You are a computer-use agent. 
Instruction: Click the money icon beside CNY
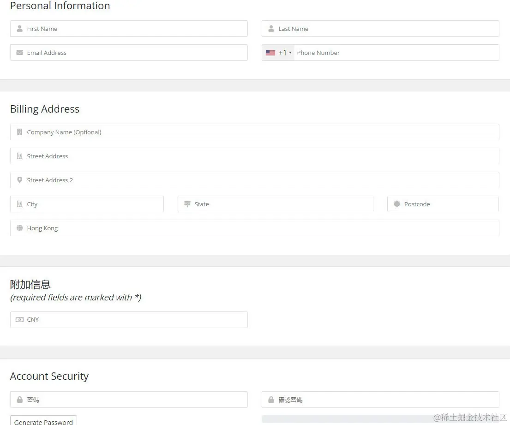(19, 319)
